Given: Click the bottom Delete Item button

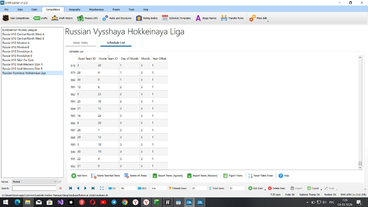Looking at the screenshot, I should coord(277,188).
